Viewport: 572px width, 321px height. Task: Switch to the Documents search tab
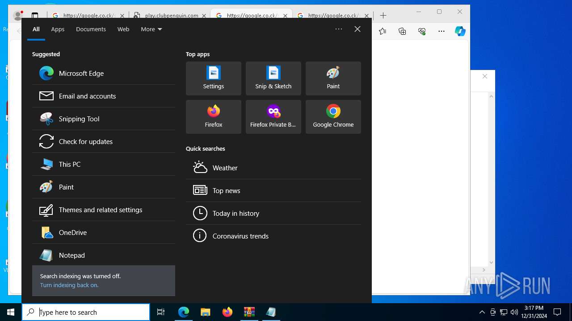pyautogui.click(x=91, y=29)
